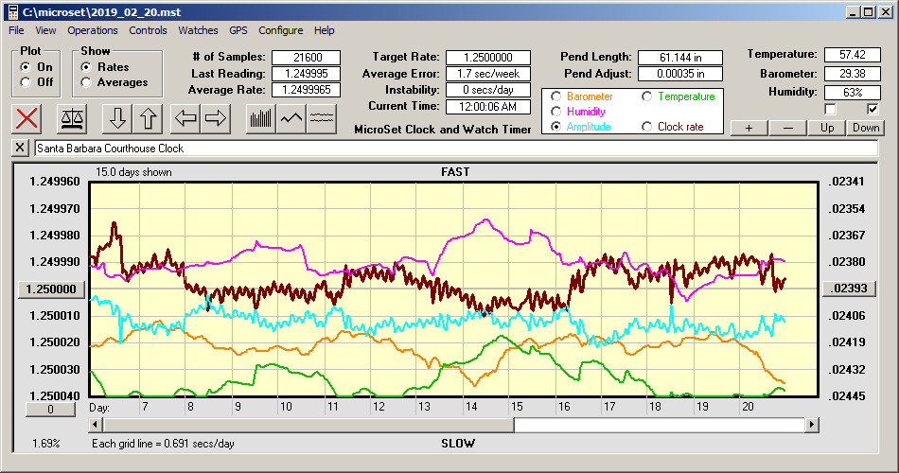
Task: Select the Amplitude radio button
Action: (x=555, y=127)
